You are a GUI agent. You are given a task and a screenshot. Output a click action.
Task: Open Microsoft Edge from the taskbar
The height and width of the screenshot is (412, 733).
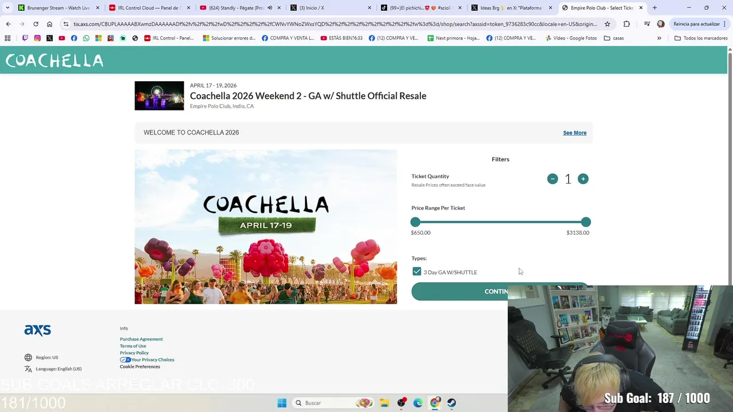(x=418, y=403)
